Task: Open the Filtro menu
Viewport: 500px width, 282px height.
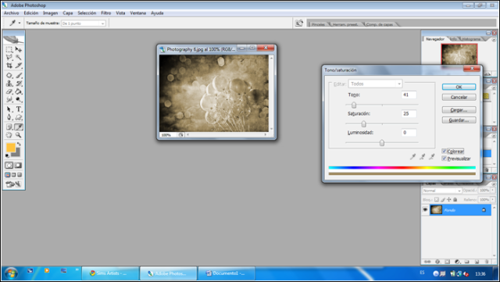Action: pos(106,13)
